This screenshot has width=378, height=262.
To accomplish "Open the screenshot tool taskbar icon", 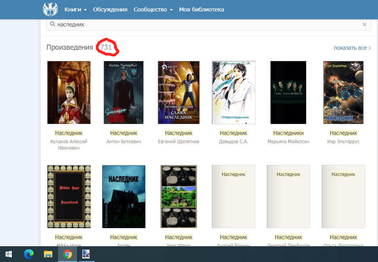I will tap(87, 254).
